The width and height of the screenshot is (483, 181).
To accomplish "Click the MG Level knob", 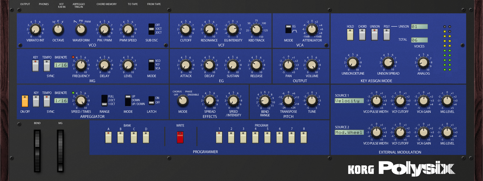I will [x=128, y=65].
